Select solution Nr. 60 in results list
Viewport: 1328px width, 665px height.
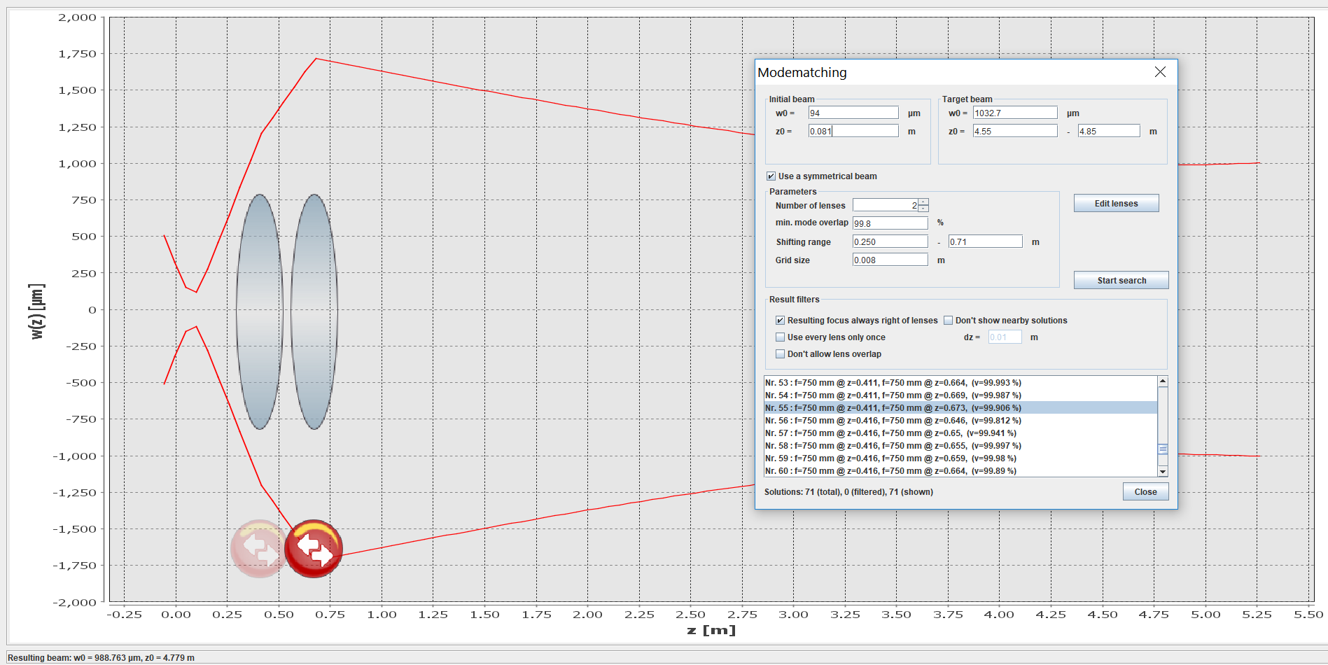pos(960,471)
